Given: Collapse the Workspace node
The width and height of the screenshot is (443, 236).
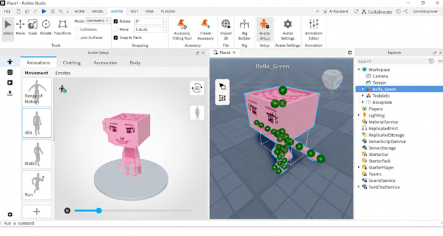Looking at the screenshot, I should [x=359, y=70].
